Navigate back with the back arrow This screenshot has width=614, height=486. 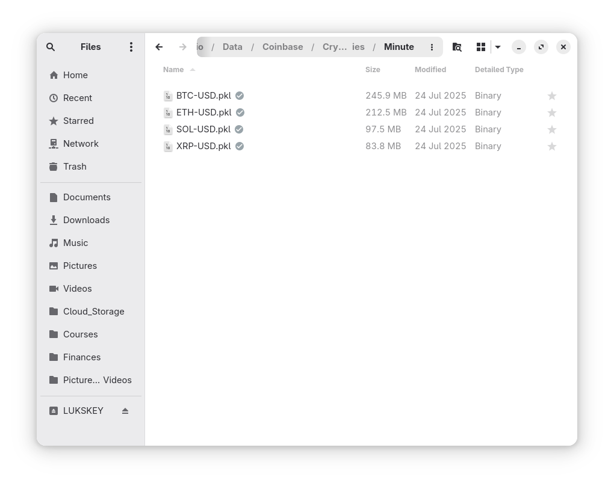pos(159,47)
